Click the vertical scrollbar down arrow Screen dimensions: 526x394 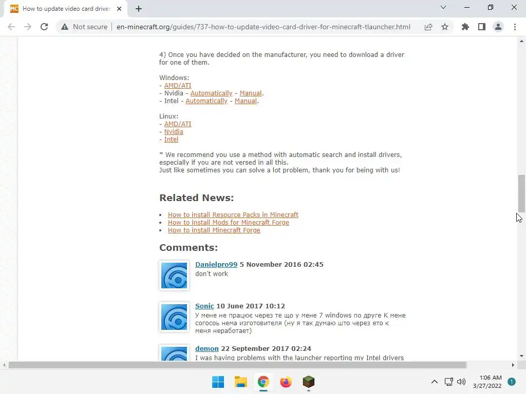(x=521, y=356)
